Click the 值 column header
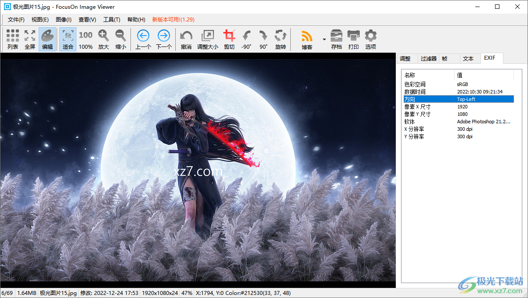This screenshot has height=298, width=528. (x=484, y=75)
